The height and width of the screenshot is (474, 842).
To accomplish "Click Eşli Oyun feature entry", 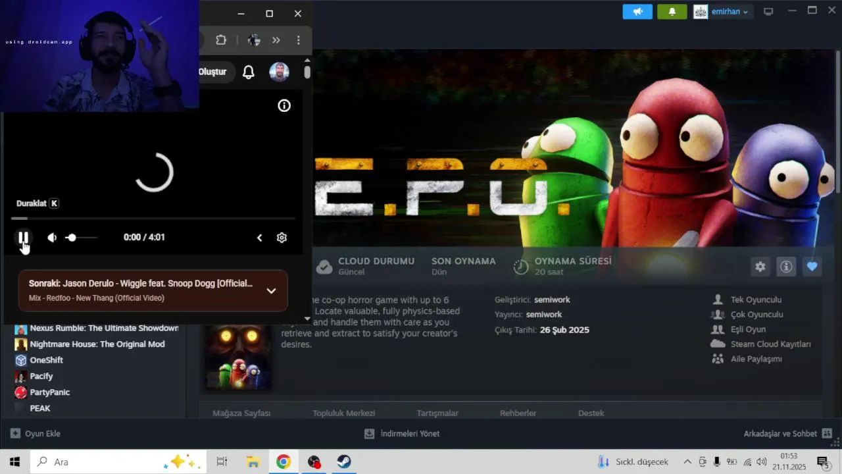I will click(739, 329).
